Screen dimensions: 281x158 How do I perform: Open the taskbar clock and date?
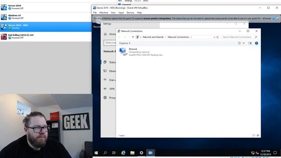tap(265, 153)
